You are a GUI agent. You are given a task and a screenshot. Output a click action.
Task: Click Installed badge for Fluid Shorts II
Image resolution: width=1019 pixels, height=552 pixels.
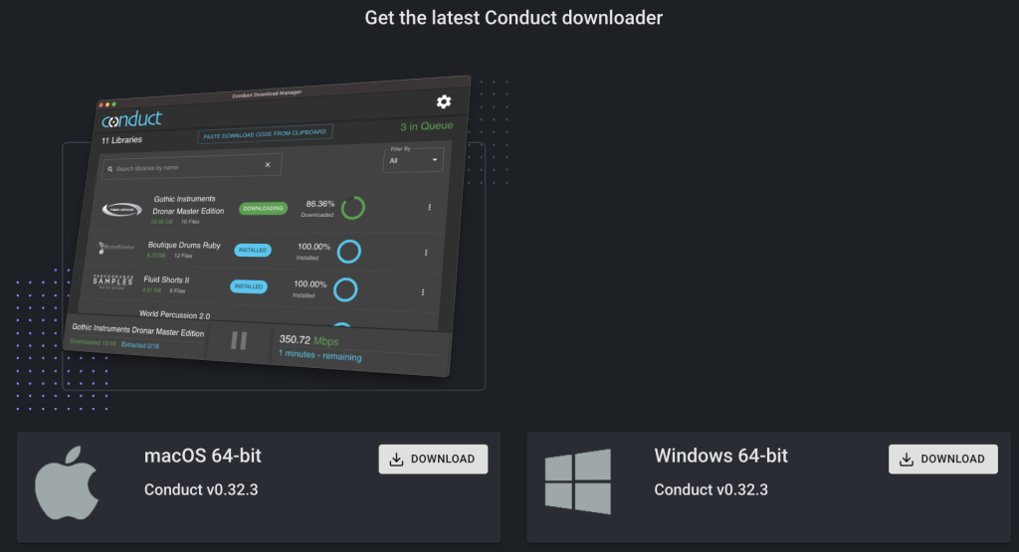(249, 286)
